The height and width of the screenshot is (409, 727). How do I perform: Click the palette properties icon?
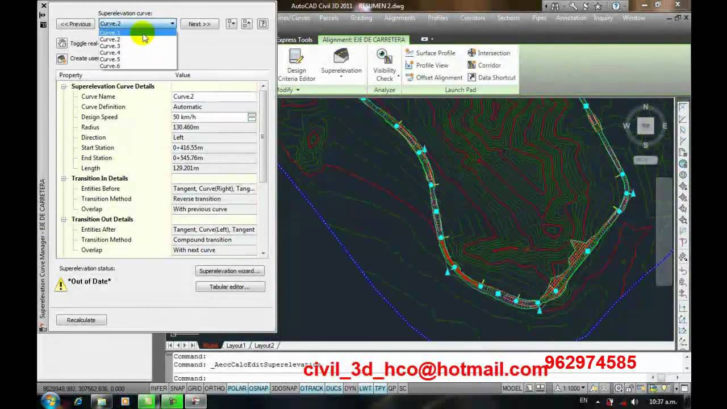[43, 24]
